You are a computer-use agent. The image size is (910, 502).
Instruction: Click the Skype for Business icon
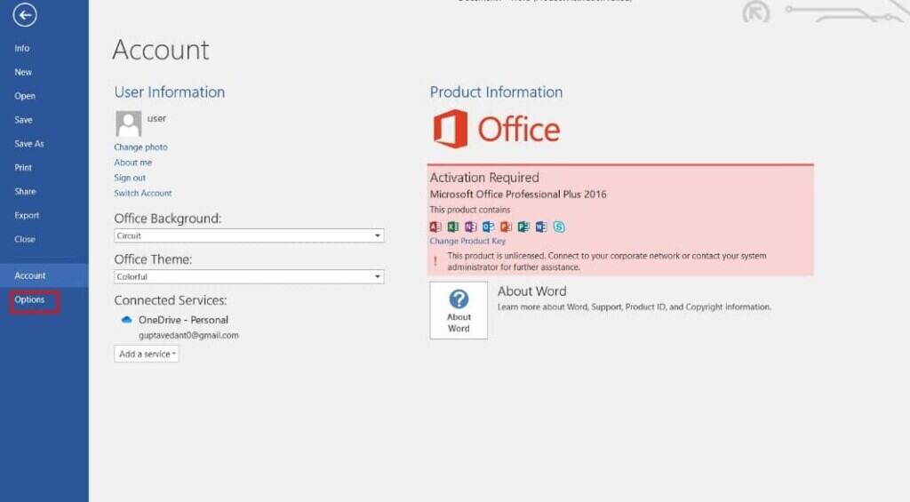(559, 227)
